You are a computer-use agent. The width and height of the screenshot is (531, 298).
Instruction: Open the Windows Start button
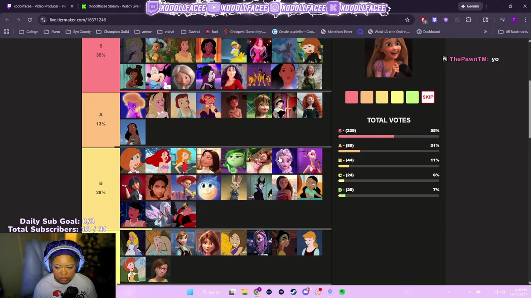point(190,292)
